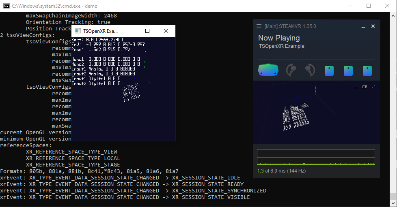
Task: Click the cmd.exe window system icon
Action: click(x=6, y=6)
